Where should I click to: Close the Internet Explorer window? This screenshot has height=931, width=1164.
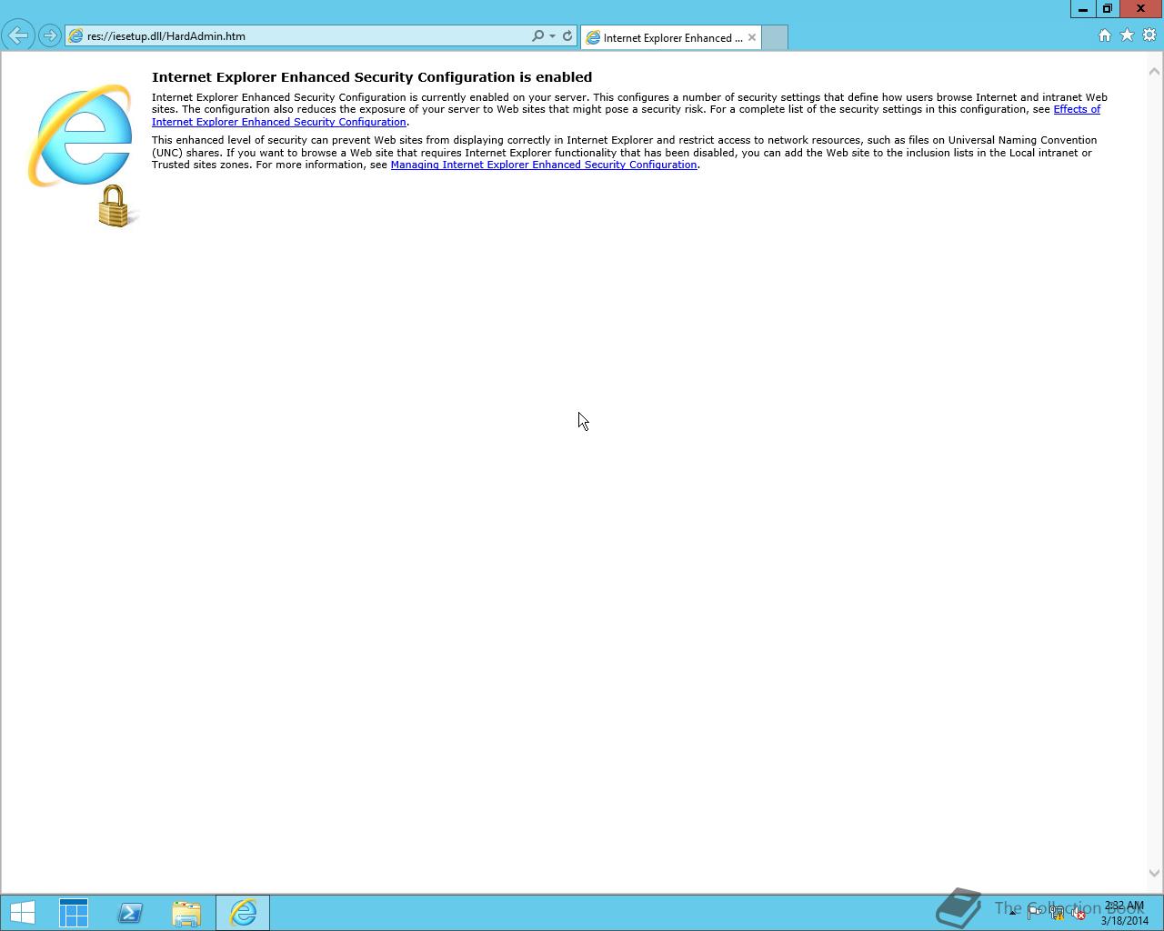[1140, 9]
